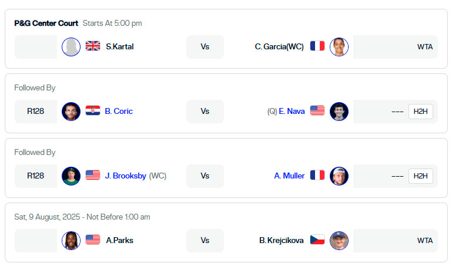
Task: Click the US flag beside A.Parks
Action: [93, 240]
